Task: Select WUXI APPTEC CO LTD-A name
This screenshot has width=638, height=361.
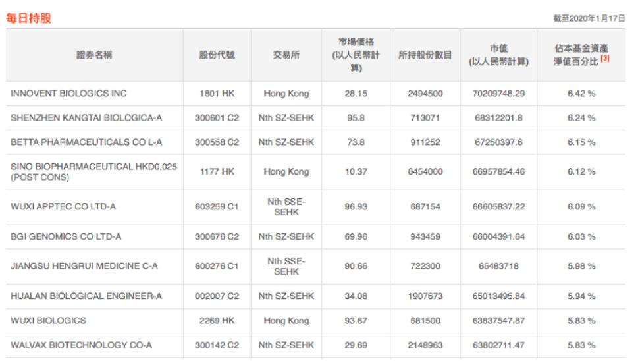Action: [63, 206]
